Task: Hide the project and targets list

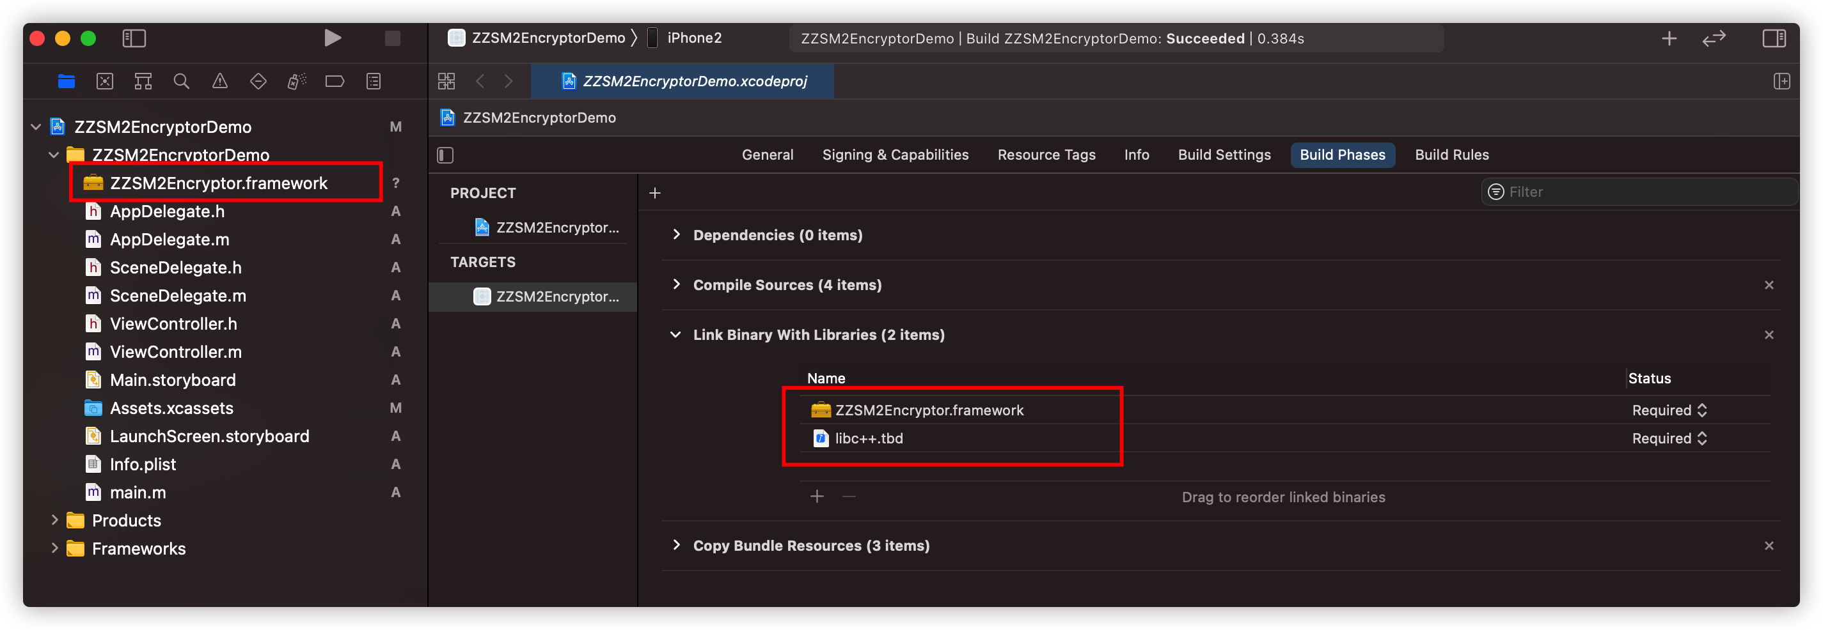Action: click(x=445, y=155)
